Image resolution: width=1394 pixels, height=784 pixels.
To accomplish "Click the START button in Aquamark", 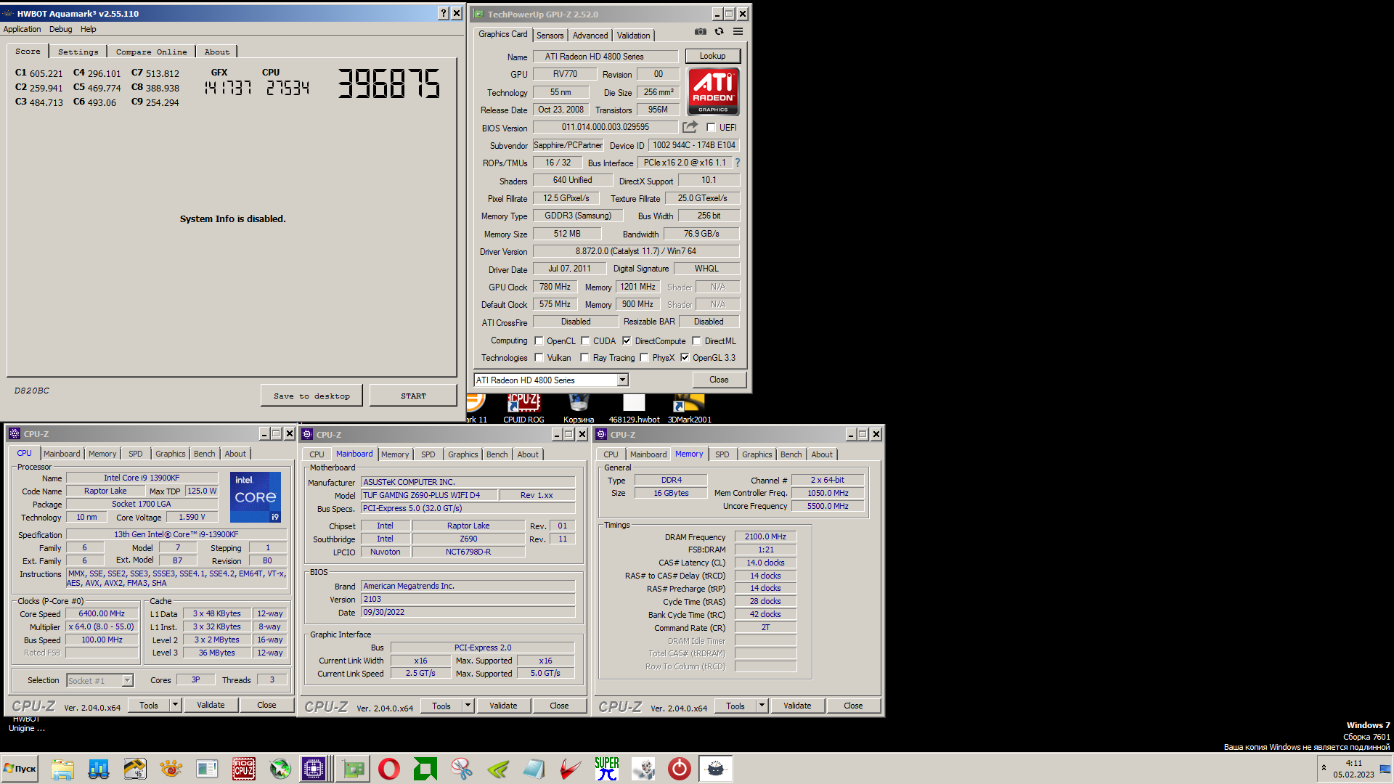I will click(x=413, y=396).
